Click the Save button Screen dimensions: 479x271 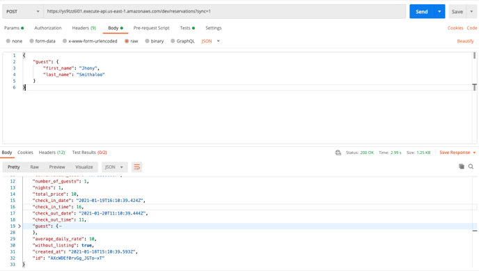click(457, 12)
